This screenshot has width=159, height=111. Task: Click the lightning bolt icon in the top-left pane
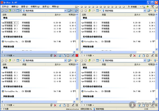point(51,55)
